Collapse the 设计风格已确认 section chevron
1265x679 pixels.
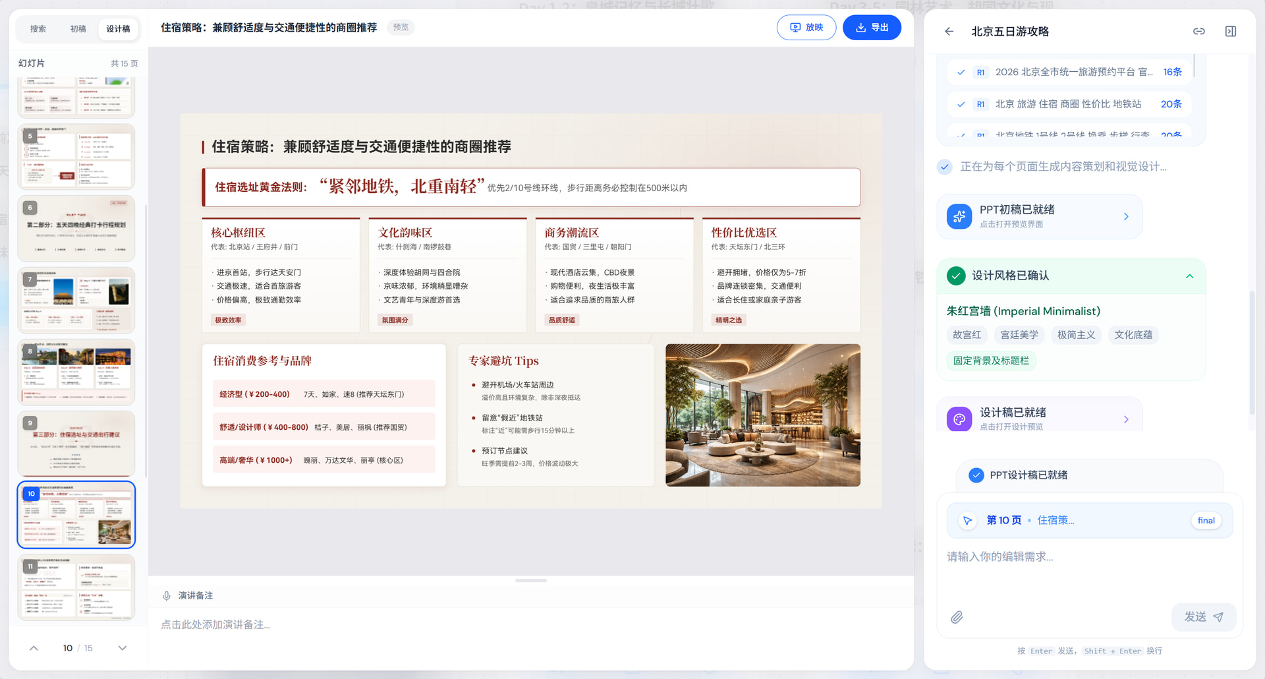click(1189, 276)
